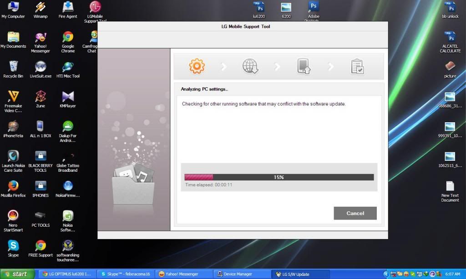Select the FREE Support Chrome shortcut
The image size is (466, 279).
41,249
